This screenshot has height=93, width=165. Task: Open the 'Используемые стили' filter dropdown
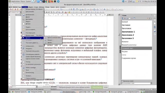pos(151,83)
